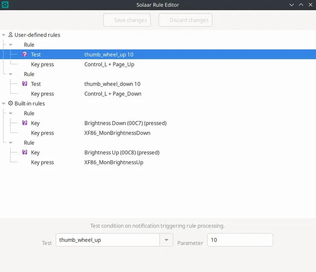Click the Save changes button
This screenshot has width=316, height=272.
coord(127,20)
